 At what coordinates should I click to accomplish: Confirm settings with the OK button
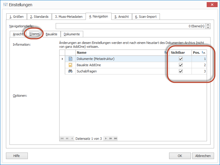pos(180,156)
